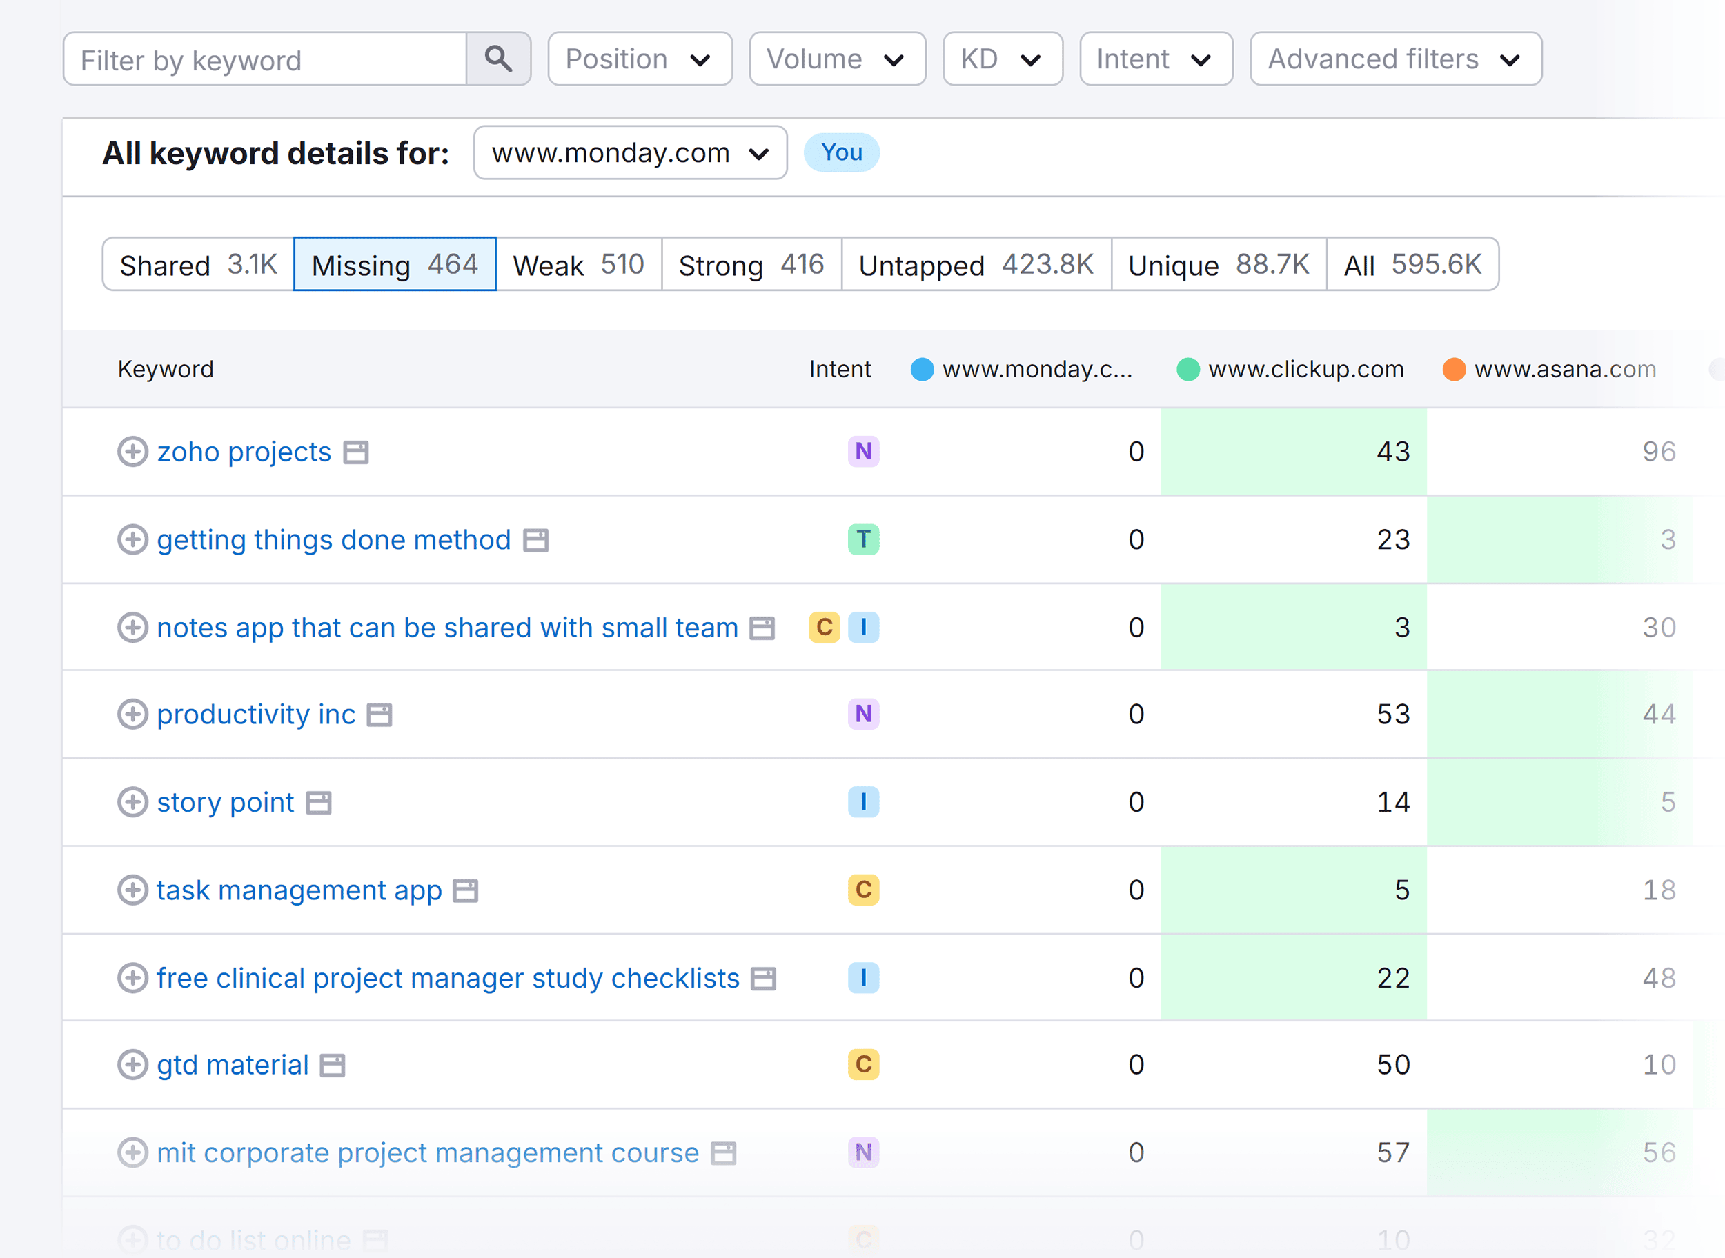Click the T intent badge for getting things done
This screenshot has width=1725, height=1258.
pos(863,539)
